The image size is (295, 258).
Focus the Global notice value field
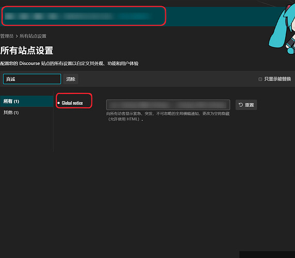click(168, 105)
